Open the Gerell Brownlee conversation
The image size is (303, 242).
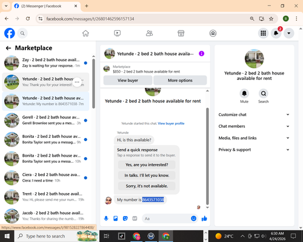pyautogui.click(x=45, y=120)
